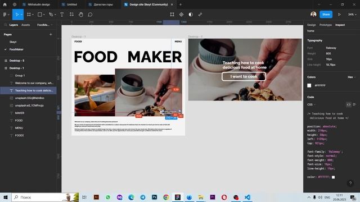Screen dimensions: 360x202
Task: Open Adobe Illustrator from the taskbar
Action: 96,197
